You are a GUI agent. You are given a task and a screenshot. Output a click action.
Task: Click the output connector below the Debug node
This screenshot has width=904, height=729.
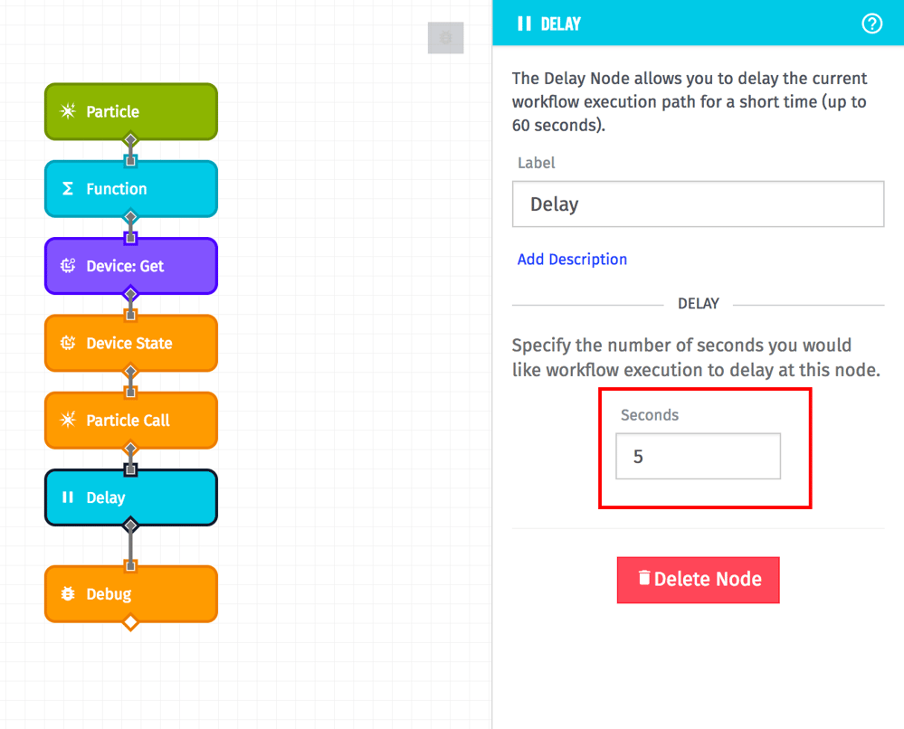pyautogui.click(x=130, y=621)
